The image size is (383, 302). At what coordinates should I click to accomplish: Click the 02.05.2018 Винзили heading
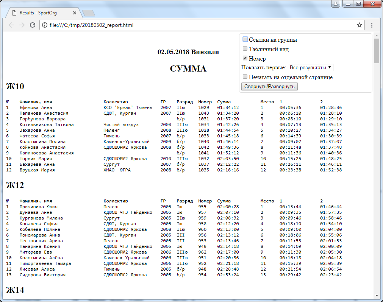(188, 52)
